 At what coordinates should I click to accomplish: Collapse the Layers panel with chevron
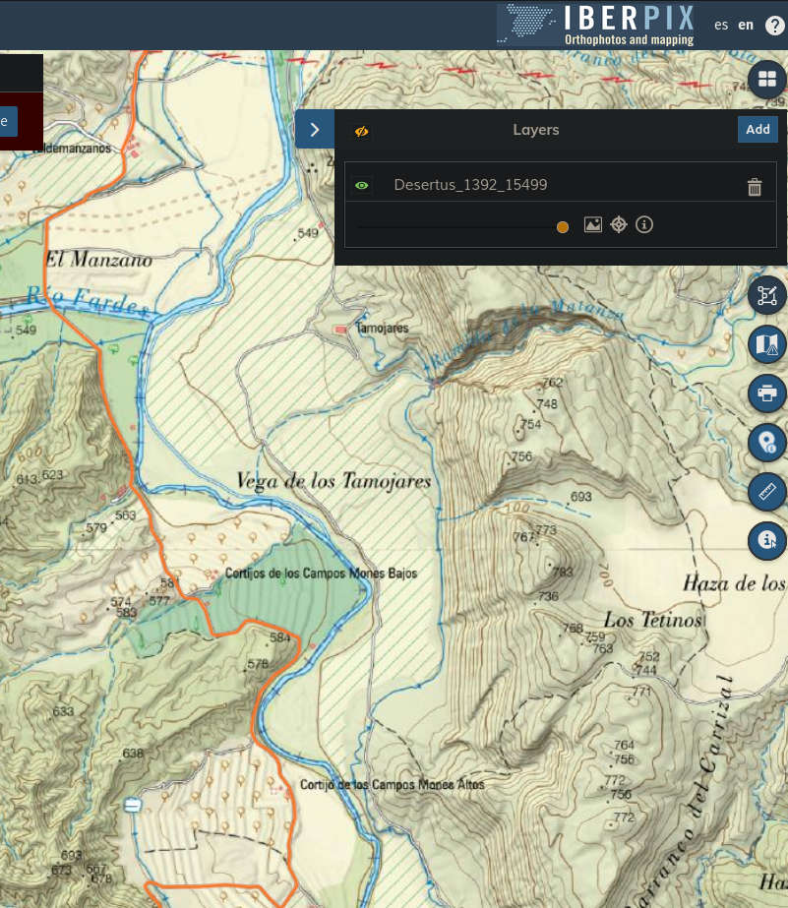[x=314, y=129]
